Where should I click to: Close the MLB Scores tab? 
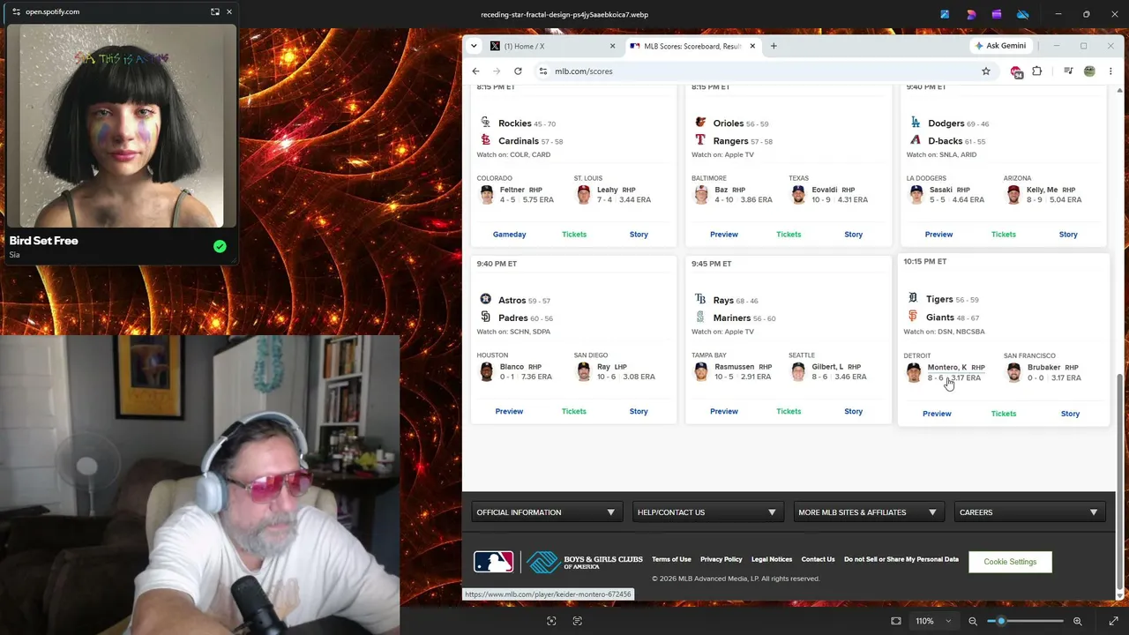click(752, 46)
